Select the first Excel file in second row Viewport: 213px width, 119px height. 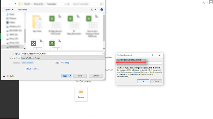[x=37, y=45]
